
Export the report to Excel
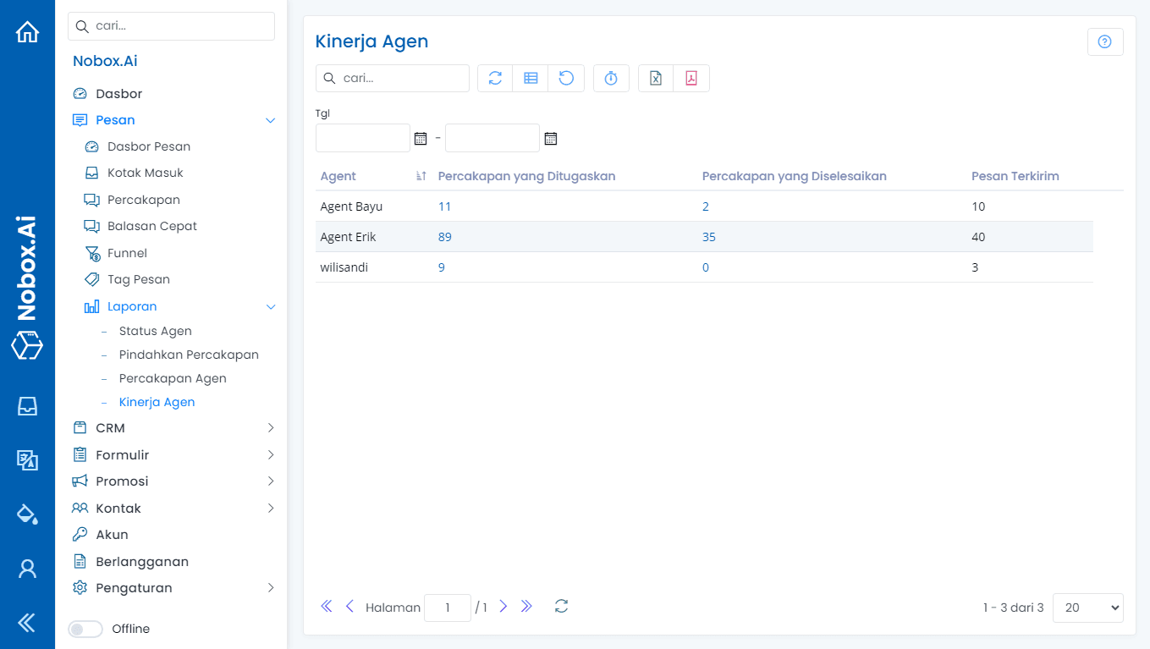(655, 78)
